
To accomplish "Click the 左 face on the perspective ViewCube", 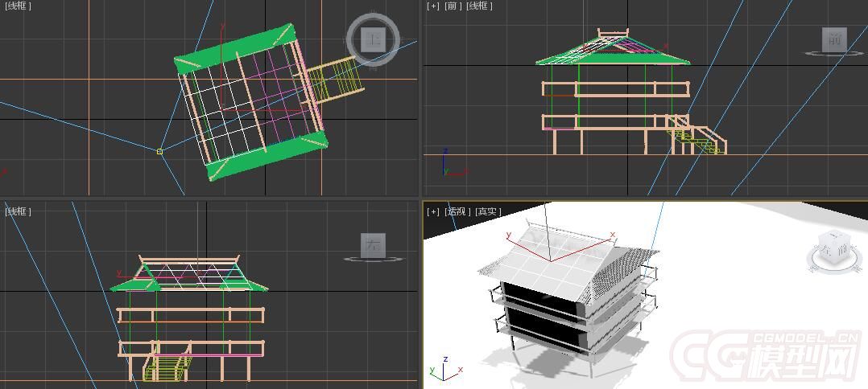I will [x=828, y=248].
